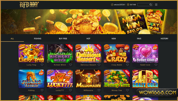
Task: Launch the Millionaire game thumbnail
Action: coord(88,79)
